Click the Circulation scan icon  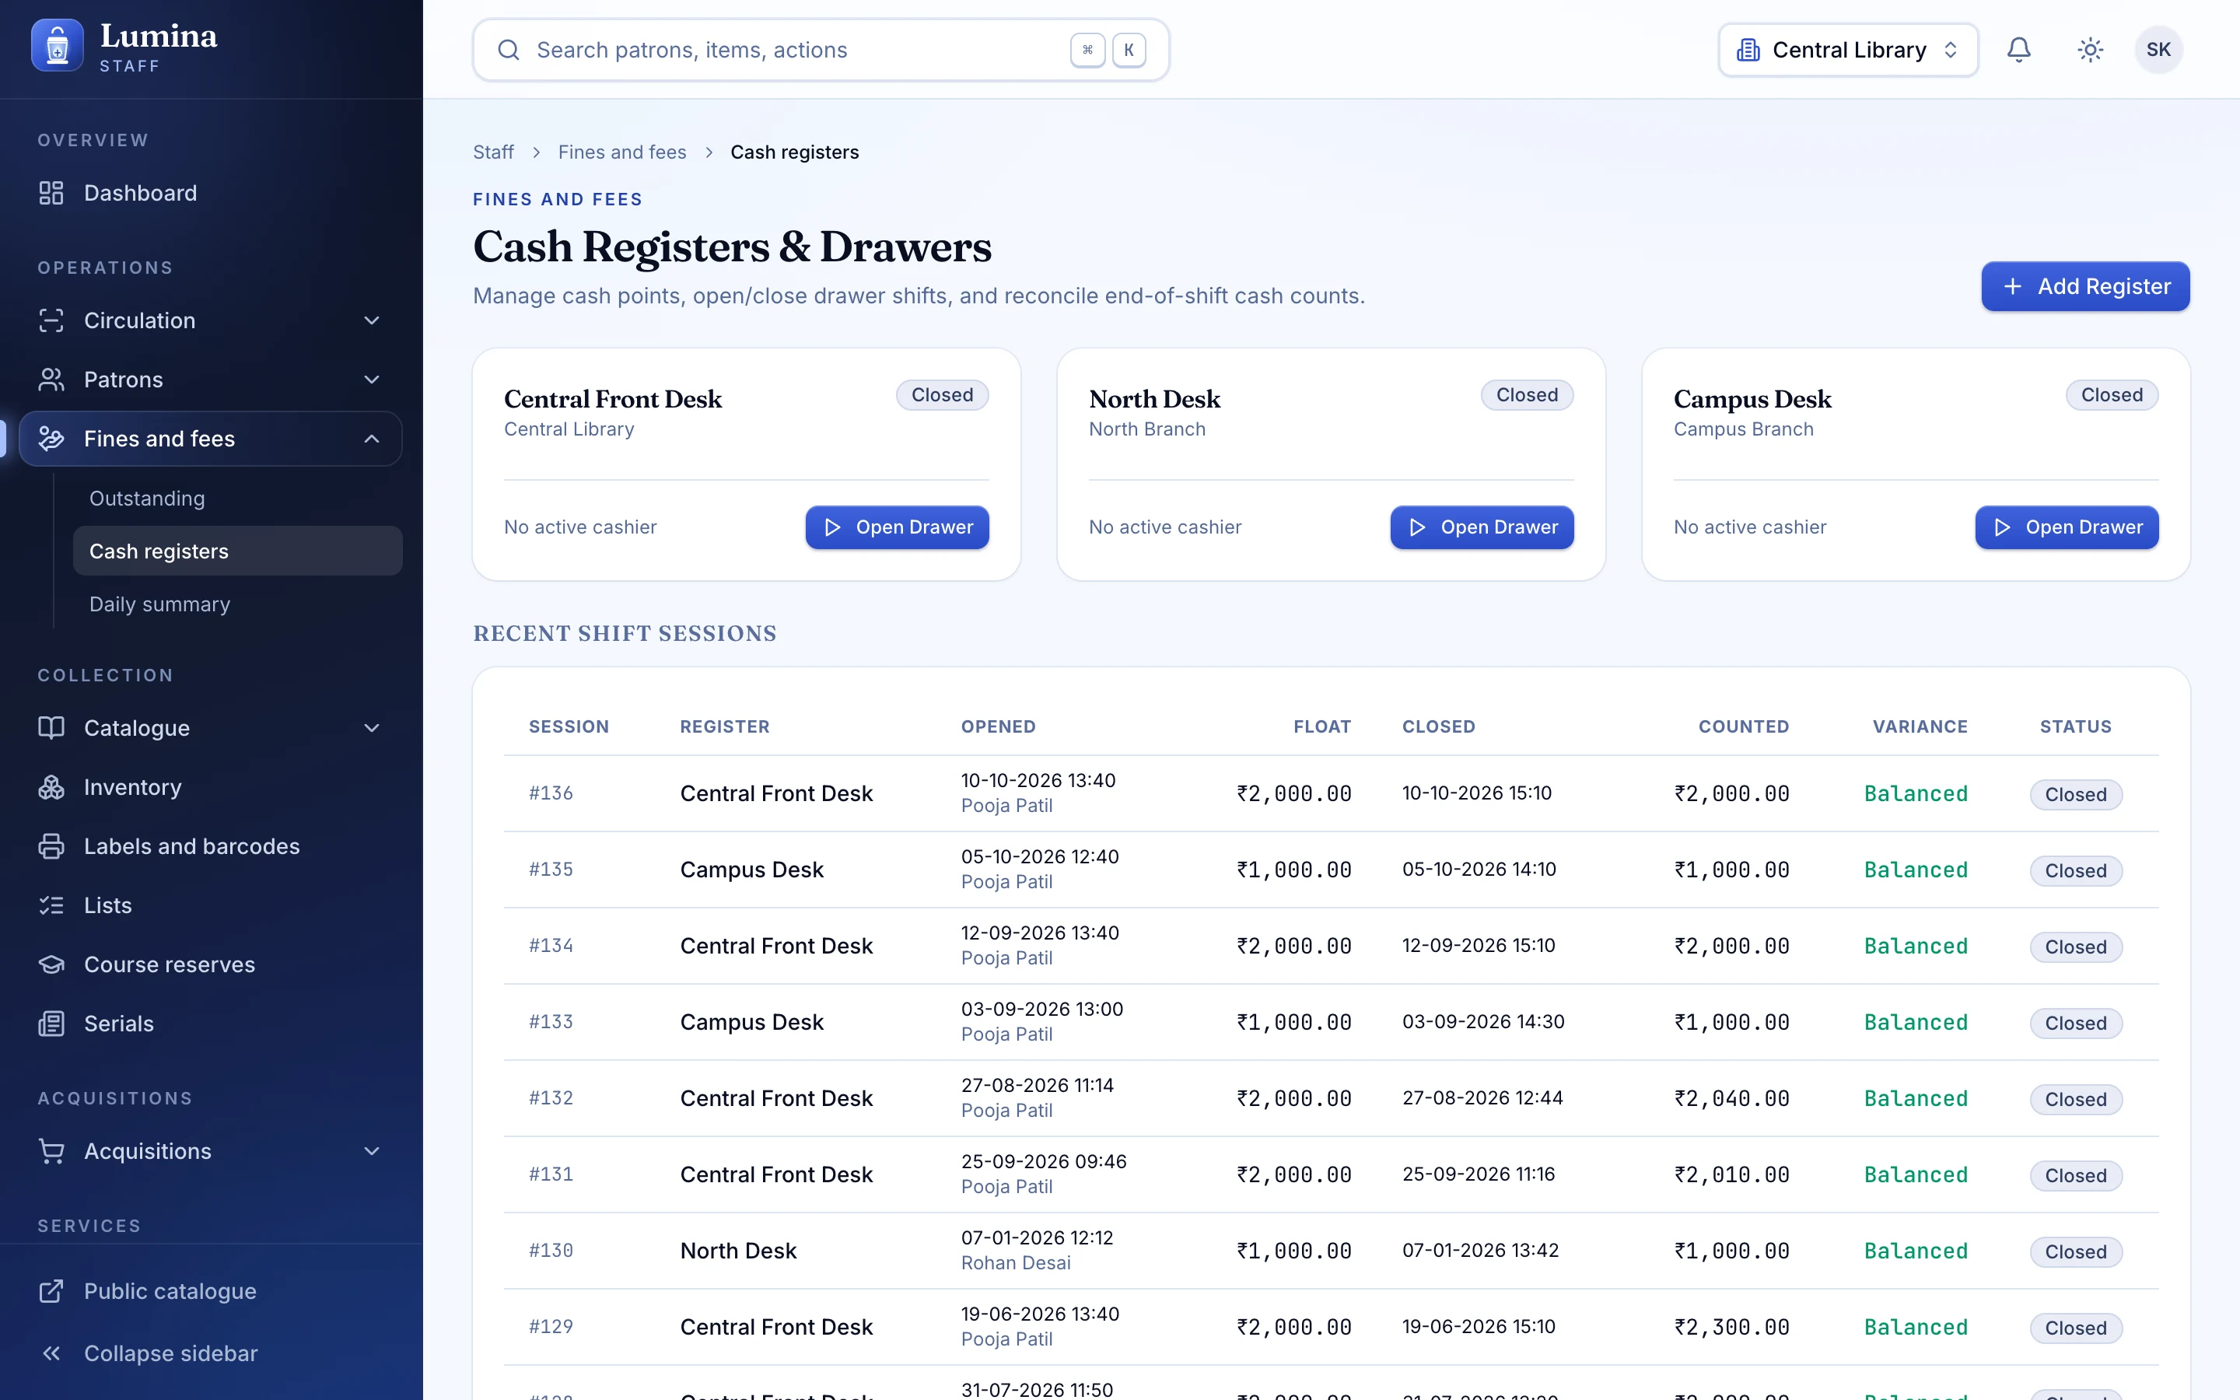51,320
